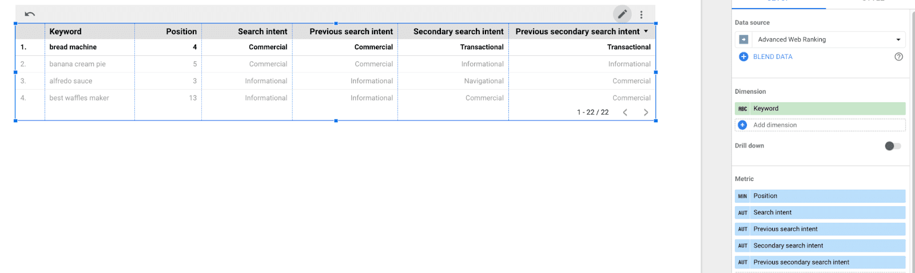Select the Secondary search intent metric

pyautogui.click(x=820, y=246)
